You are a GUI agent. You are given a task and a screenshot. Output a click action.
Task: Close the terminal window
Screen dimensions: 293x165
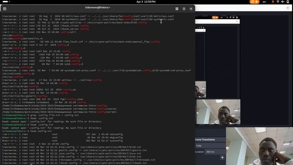191,9
